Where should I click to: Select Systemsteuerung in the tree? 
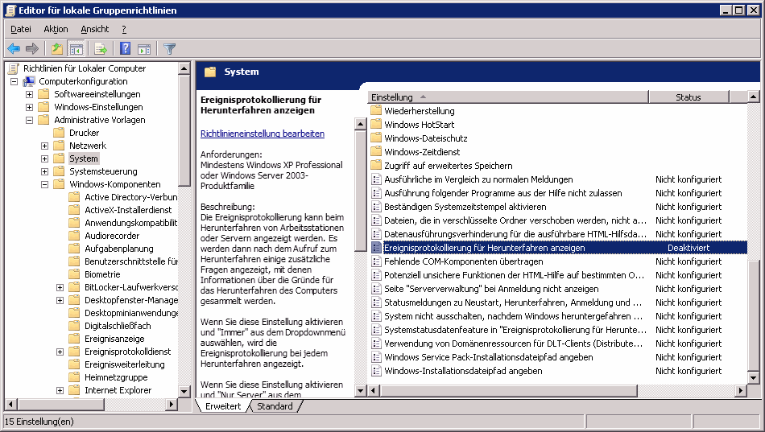coord(103,171)
